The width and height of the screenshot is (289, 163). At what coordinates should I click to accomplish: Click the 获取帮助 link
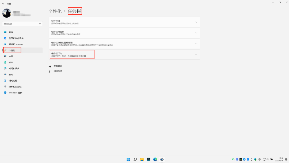click(x=58, y=66)
